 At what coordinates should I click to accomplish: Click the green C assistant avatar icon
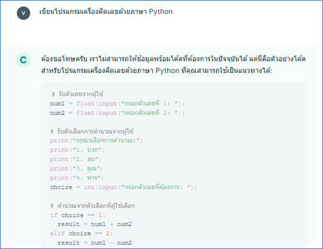coord(24,60)
